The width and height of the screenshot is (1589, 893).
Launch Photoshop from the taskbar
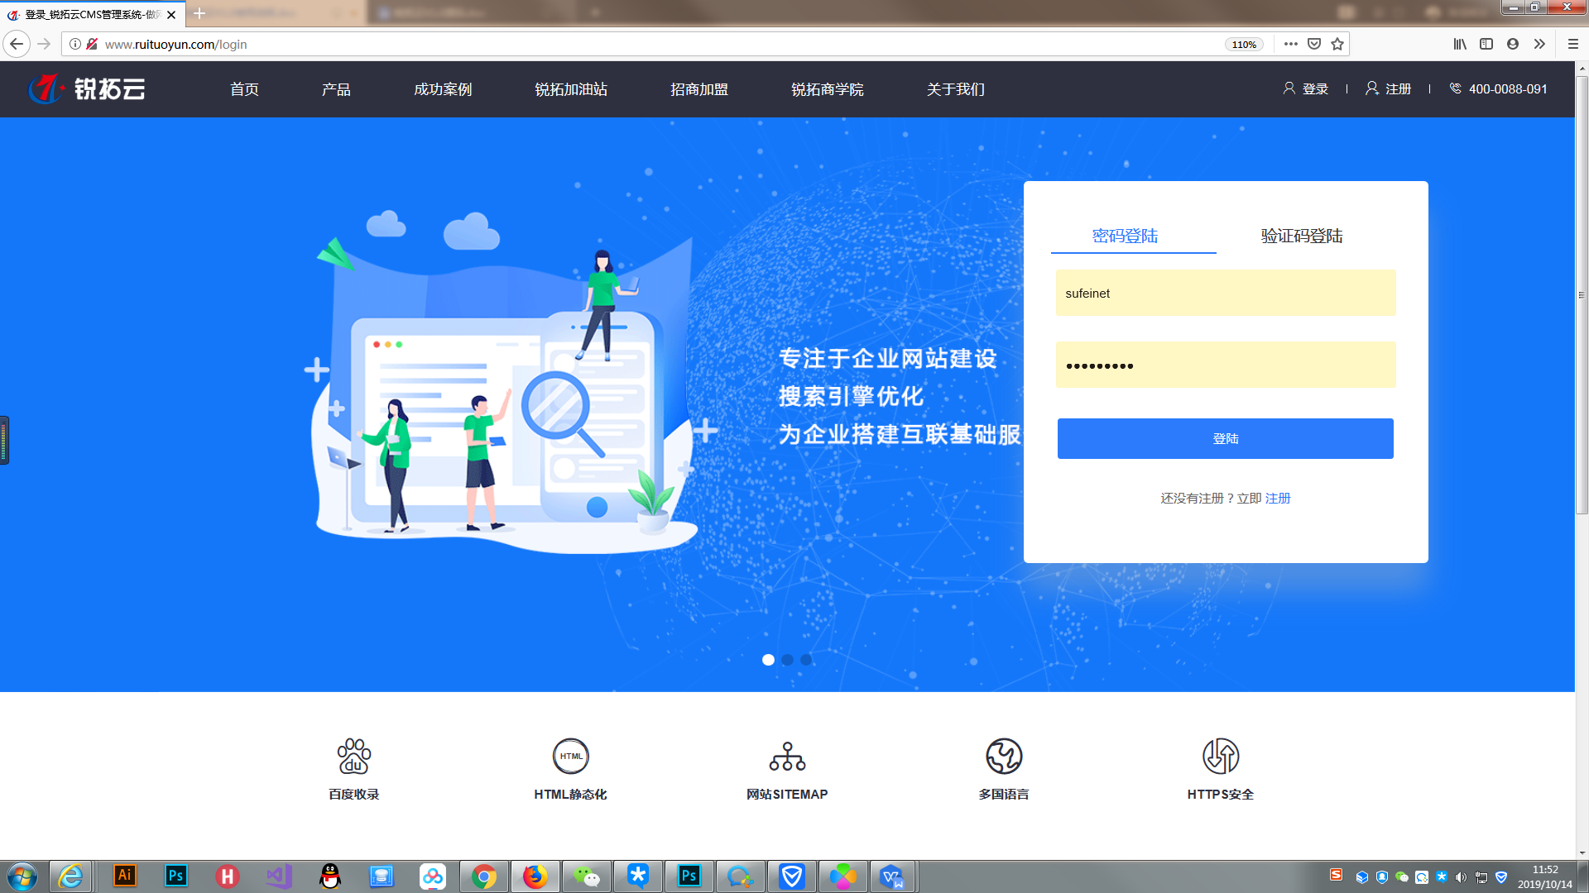point(690,876)
